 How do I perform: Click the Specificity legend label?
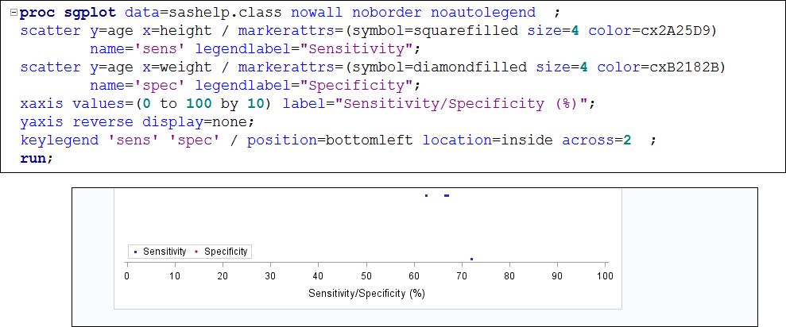[x=226, y=252]
